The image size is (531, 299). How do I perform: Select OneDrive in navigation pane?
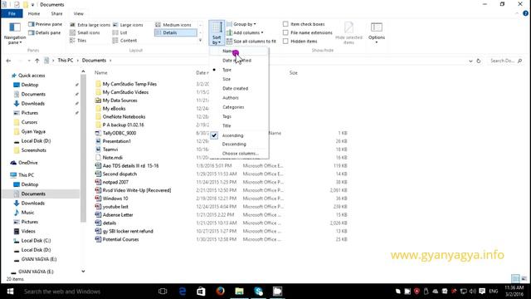pyautogui.click(x=27, y=163)
